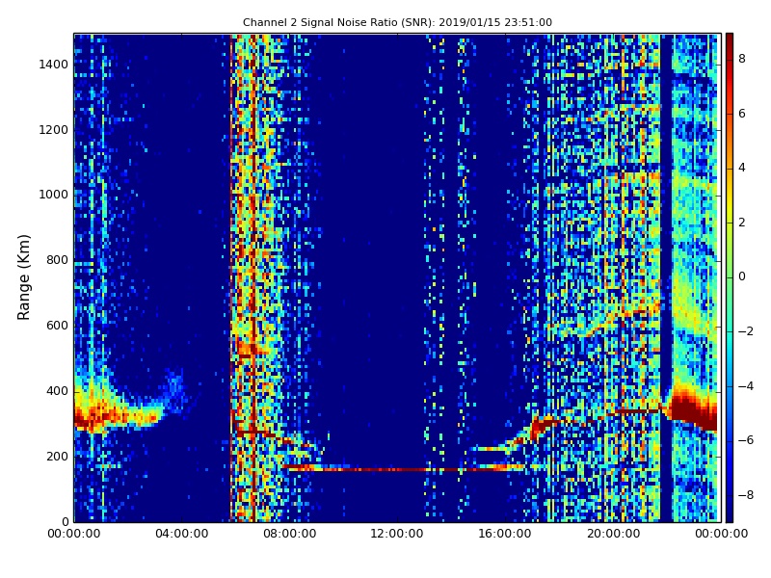Click the x-axis time label 08:00:00
Viewport: 771px width, 578px height.
[x=290, y=534]
